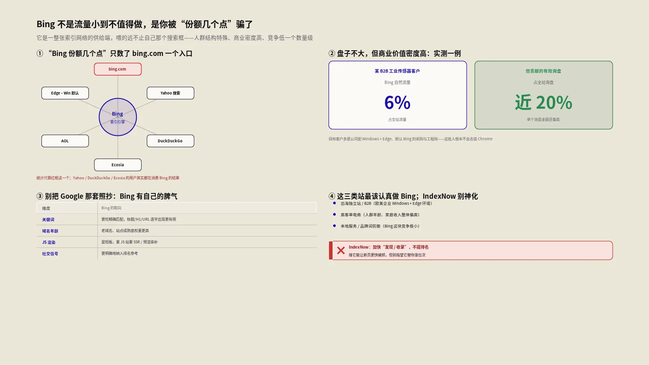Image resolution: width=649 pixels, height=365 pixels.
Task: Click the JS 渲染 row label
Action: coord(49,242)
